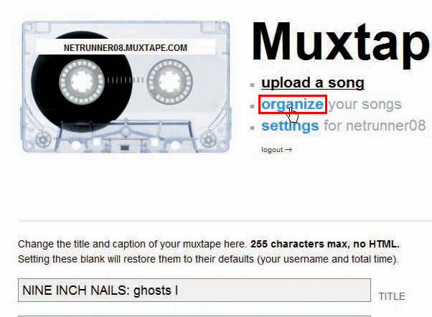
Task: Click the bullet marker before settings
Action: pos(252,128)
